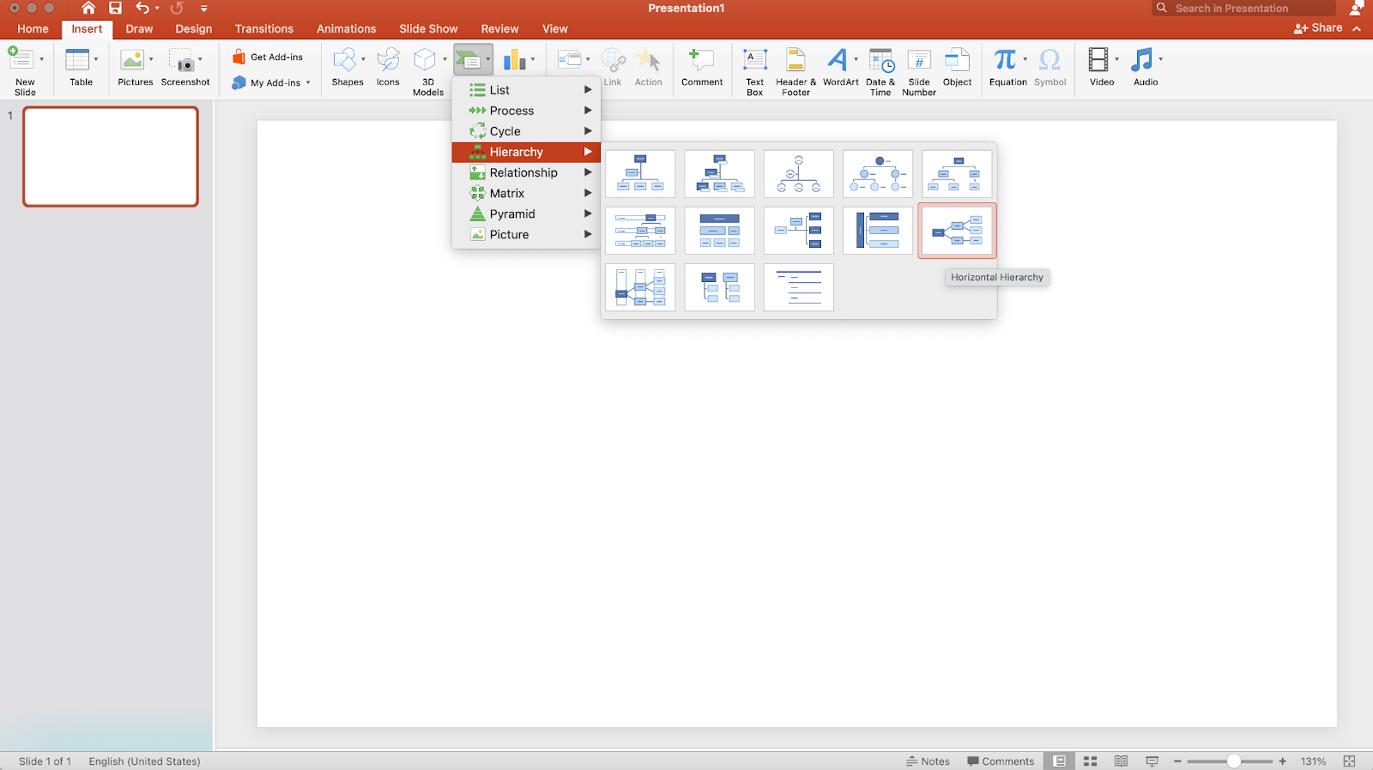This screenshot has height=770, width=1373.
Task: Open the Matrix SmartArt submenu
Action: [x=526, y=193]
